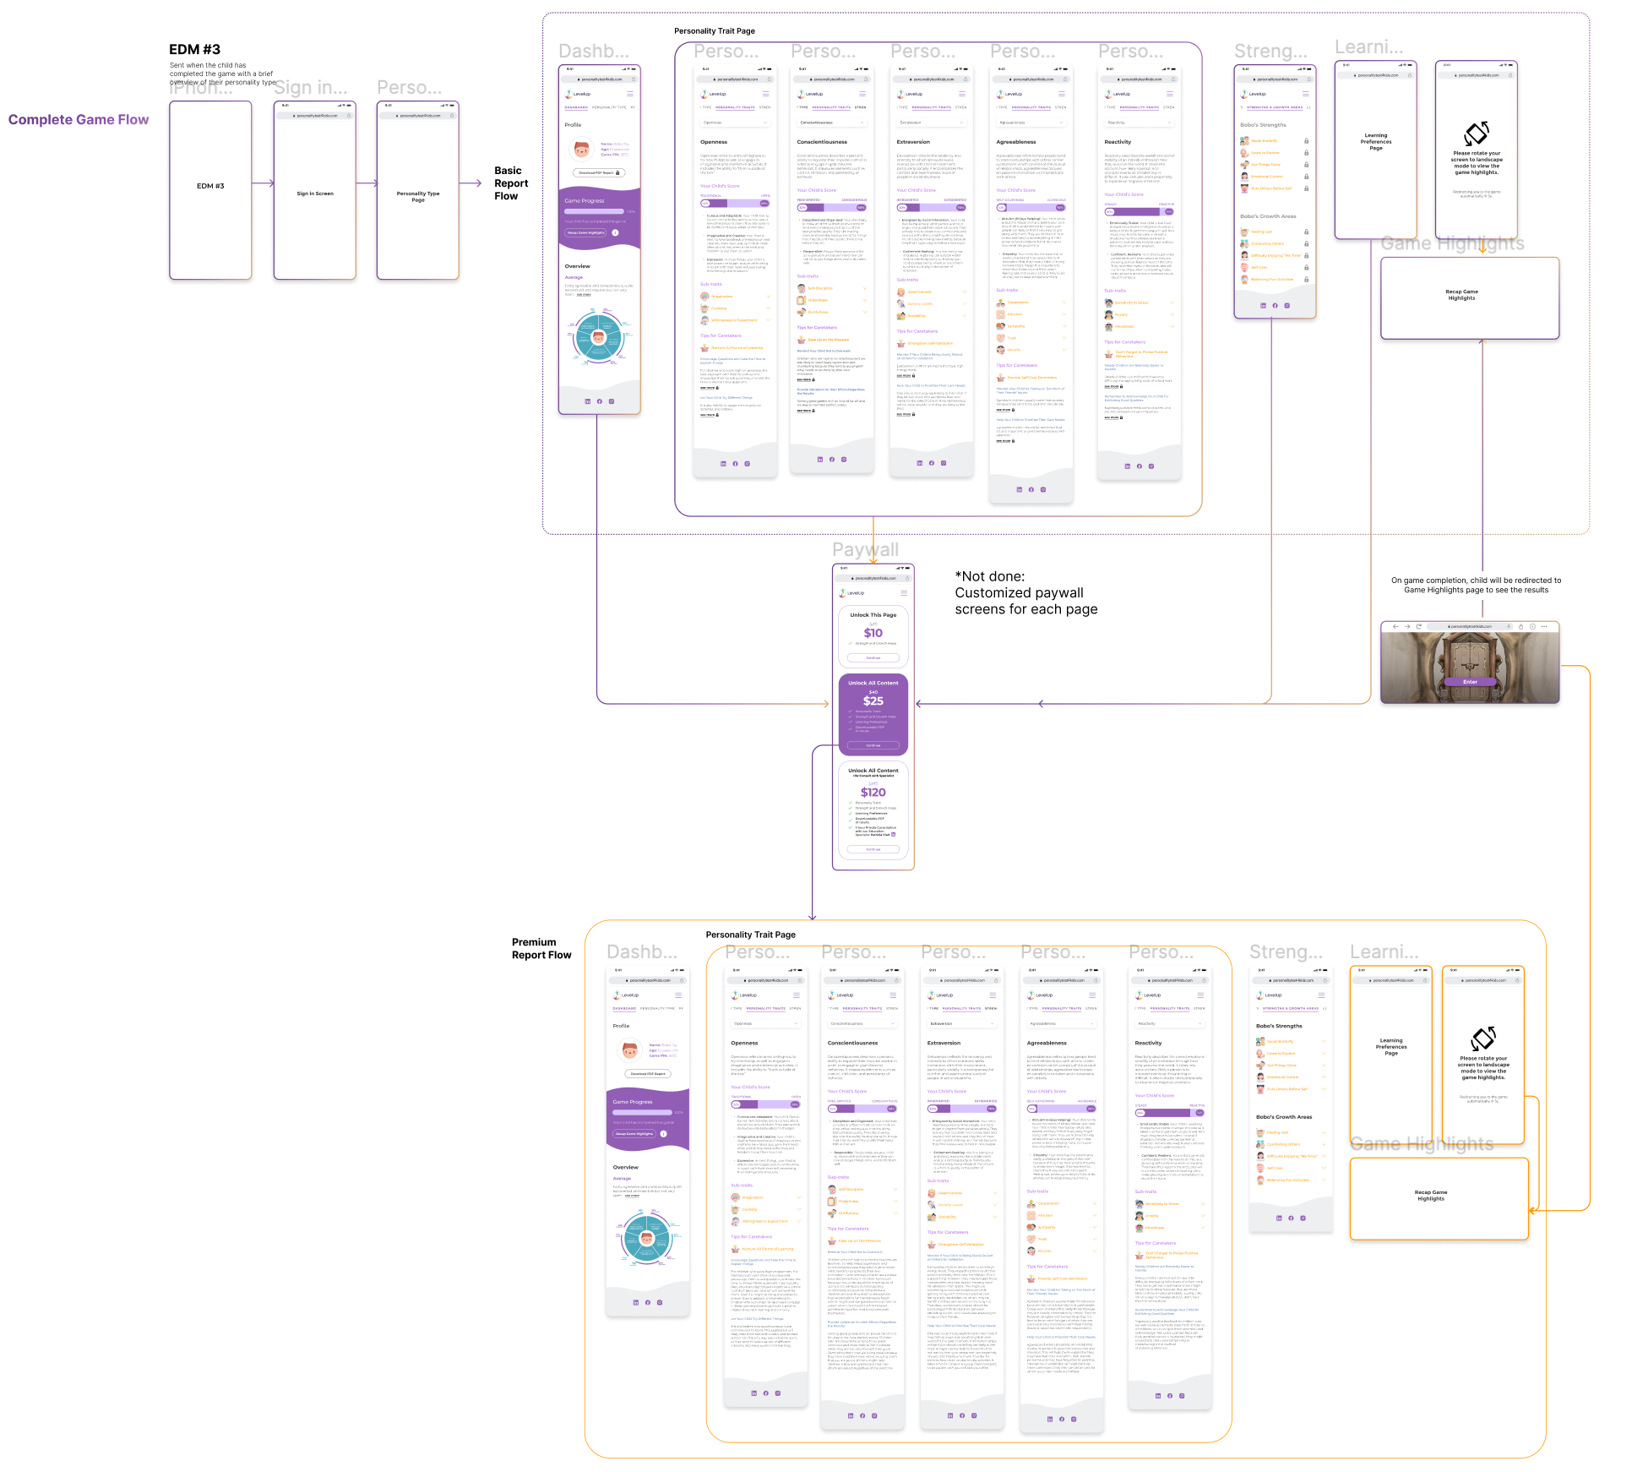Viewport: 1632px width, 1472px height.
Task: Select Strengths & Growth Areas tab in basic flow
Action: tap(1275, 107)
